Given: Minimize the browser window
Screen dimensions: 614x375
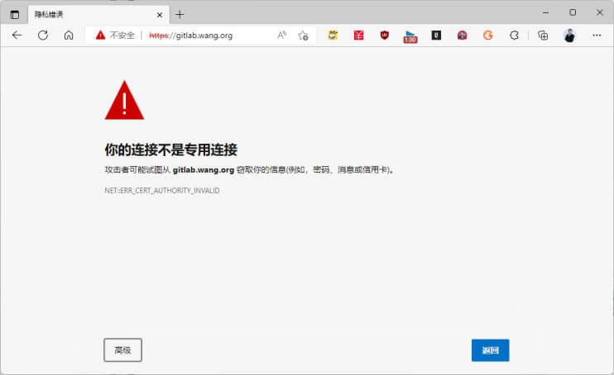Looking at the screenshot, I should tap(546, 12).
